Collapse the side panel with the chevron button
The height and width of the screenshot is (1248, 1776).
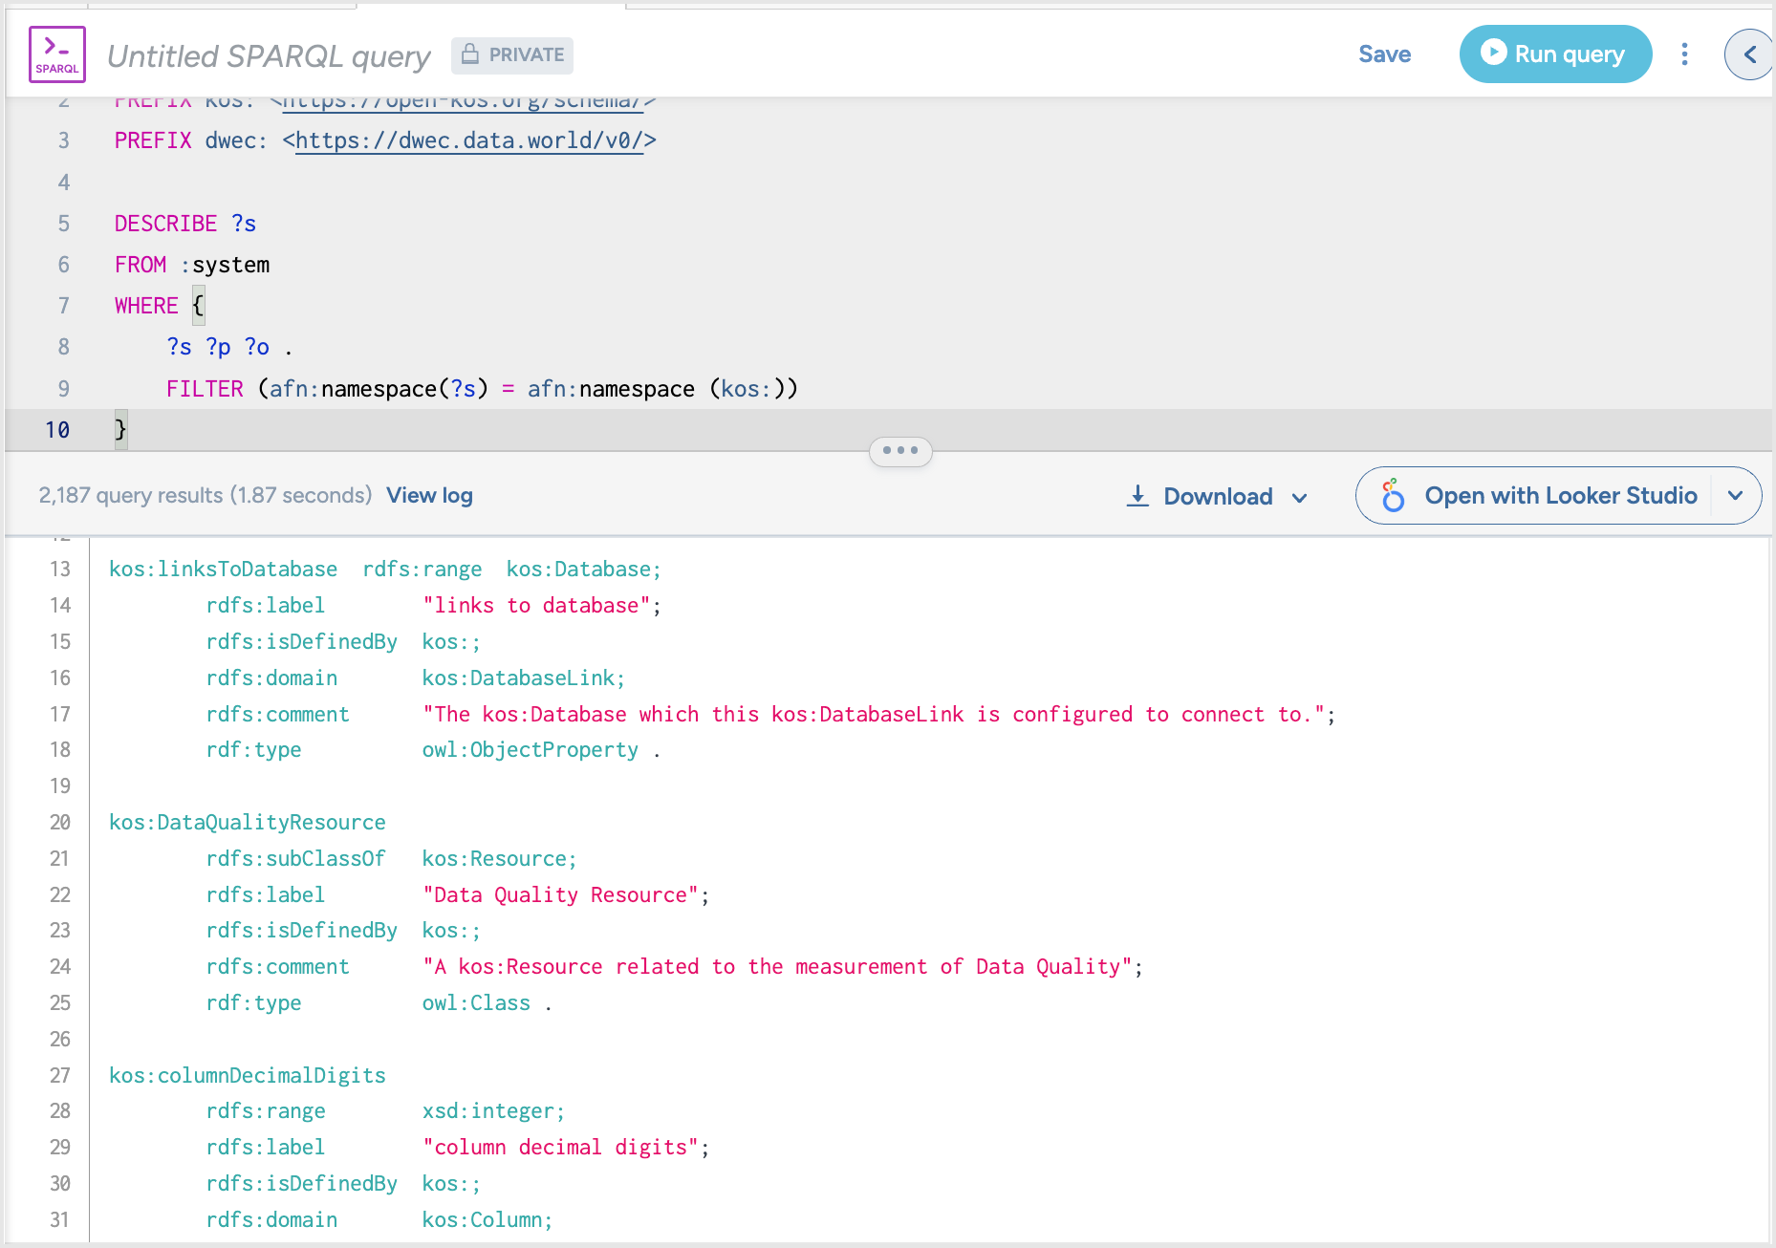coord(1749,54)
